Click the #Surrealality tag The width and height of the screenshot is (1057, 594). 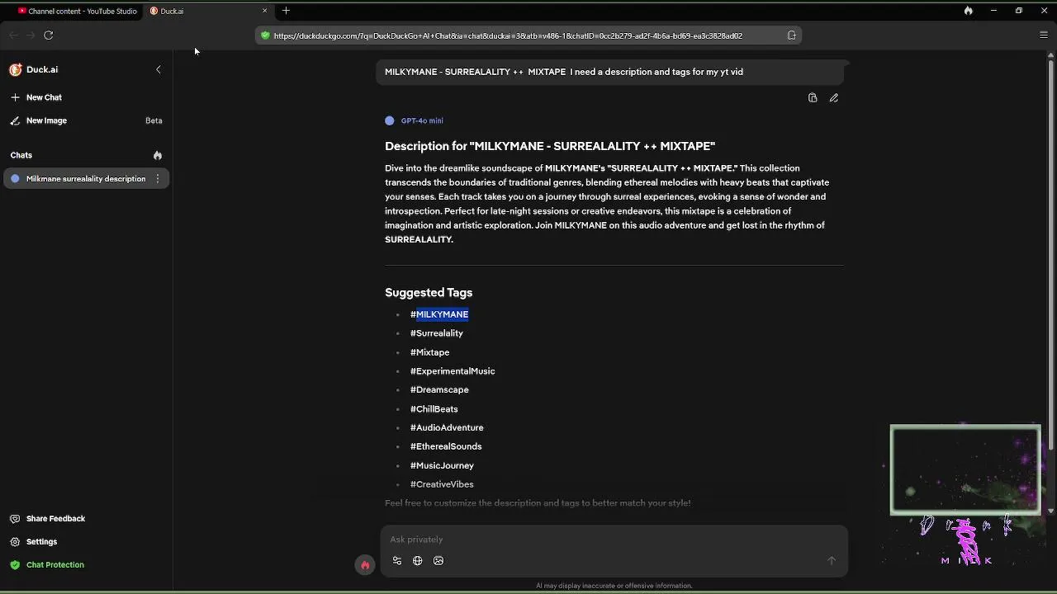tap(437, 333)
